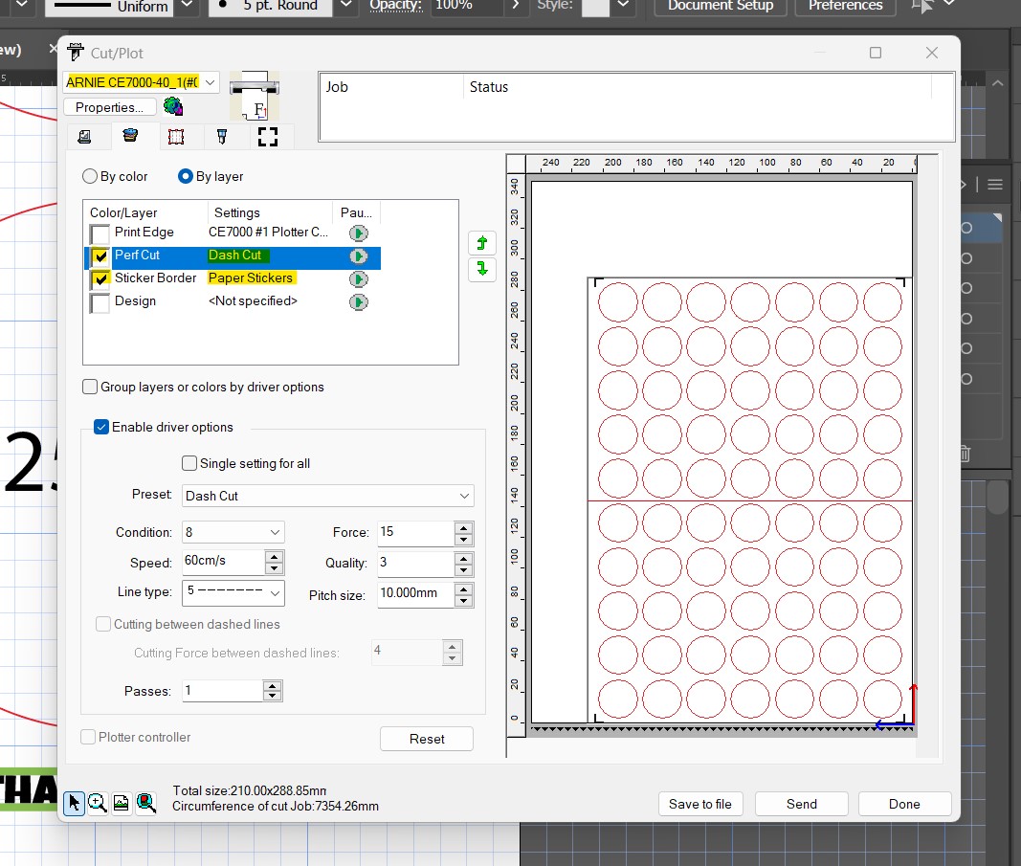Click the Cut/Plot title bar plotter icon
Screen dimensions: 1021x866
pyautogui.click(x=76, y=52)
